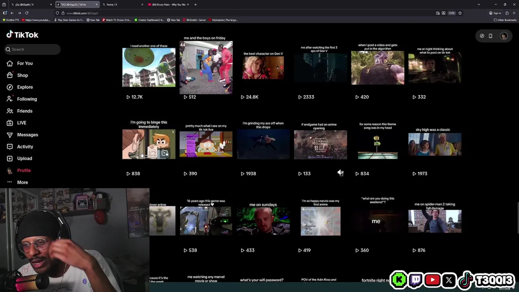
Task: Expand the More menu in sidebar
Action: pos(22,182)
